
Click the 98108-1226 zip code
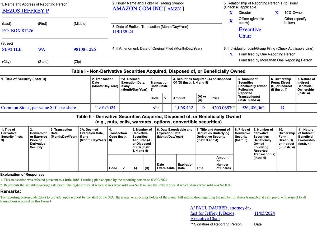tap(85, 50)
